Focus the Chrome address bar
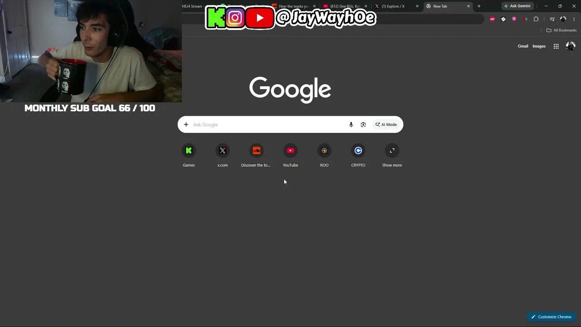581x327 pixels. [334, 19]
